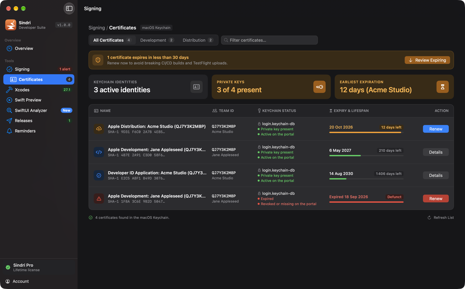The height and width of the screenshot is (289, 465).
Task: Click the macOS Keychain badge
Action: pos(156,28)
